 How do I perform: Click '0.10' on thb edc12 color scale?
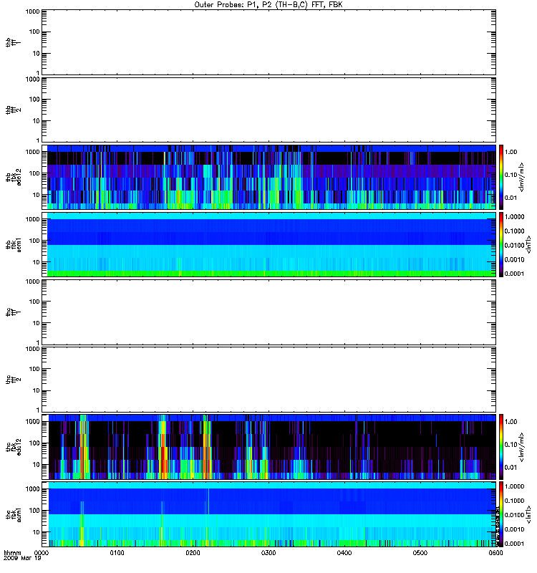click(x=511, y=175)
